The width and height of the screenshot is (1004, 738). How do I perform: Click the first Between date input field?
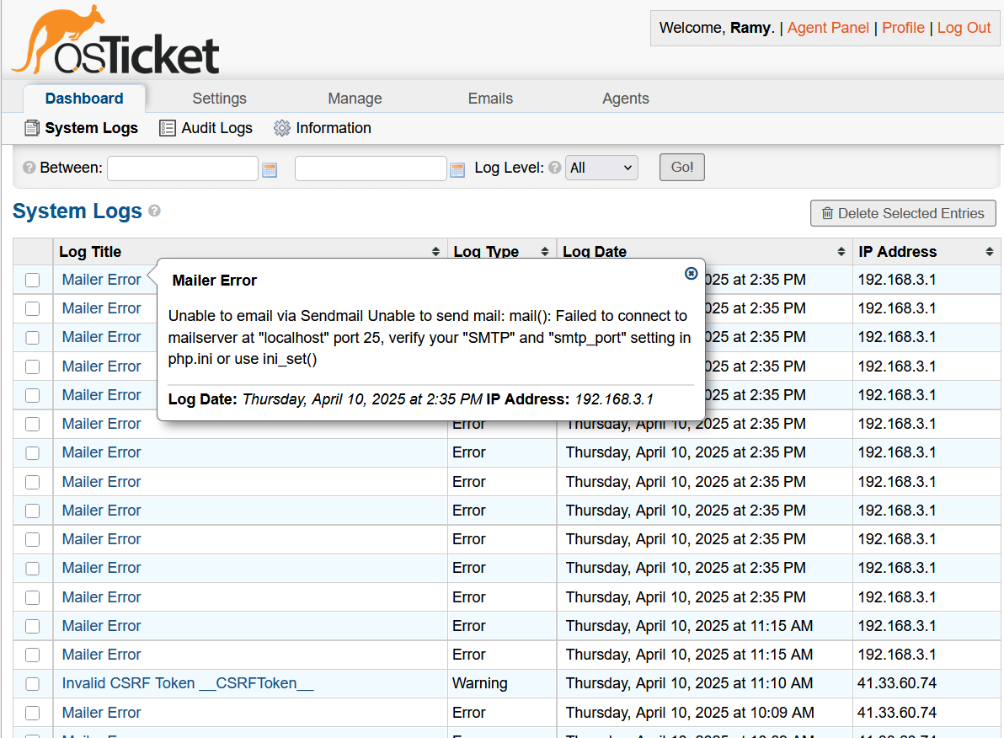tap(182, 168)
